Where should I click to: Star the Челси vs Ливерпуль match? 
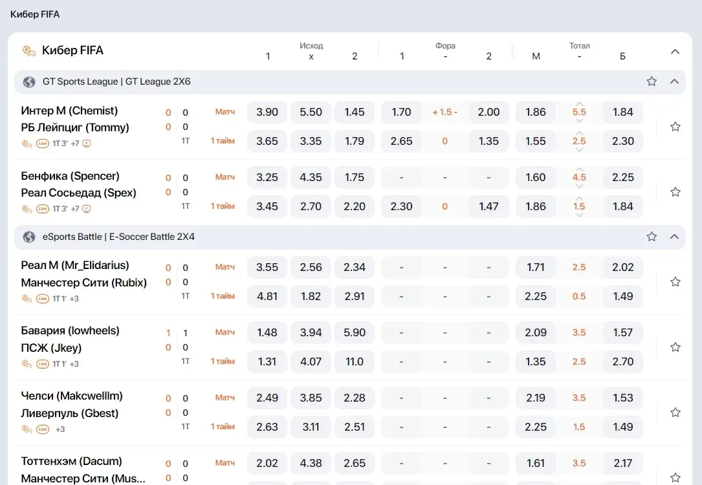(675, 413)
